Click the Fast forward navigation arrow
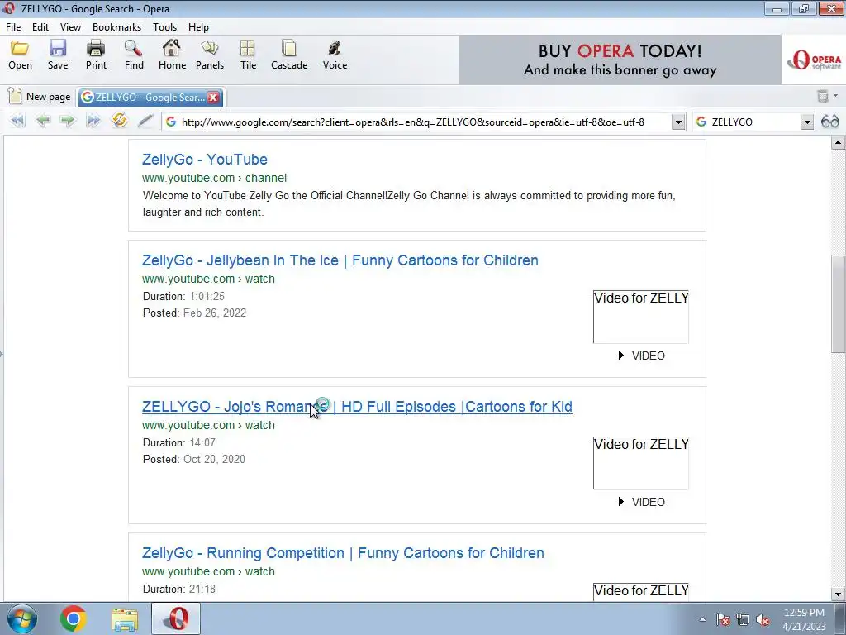The width and height of the screenshot is (846, 635). pyautogui.click(x=93, y=121)
